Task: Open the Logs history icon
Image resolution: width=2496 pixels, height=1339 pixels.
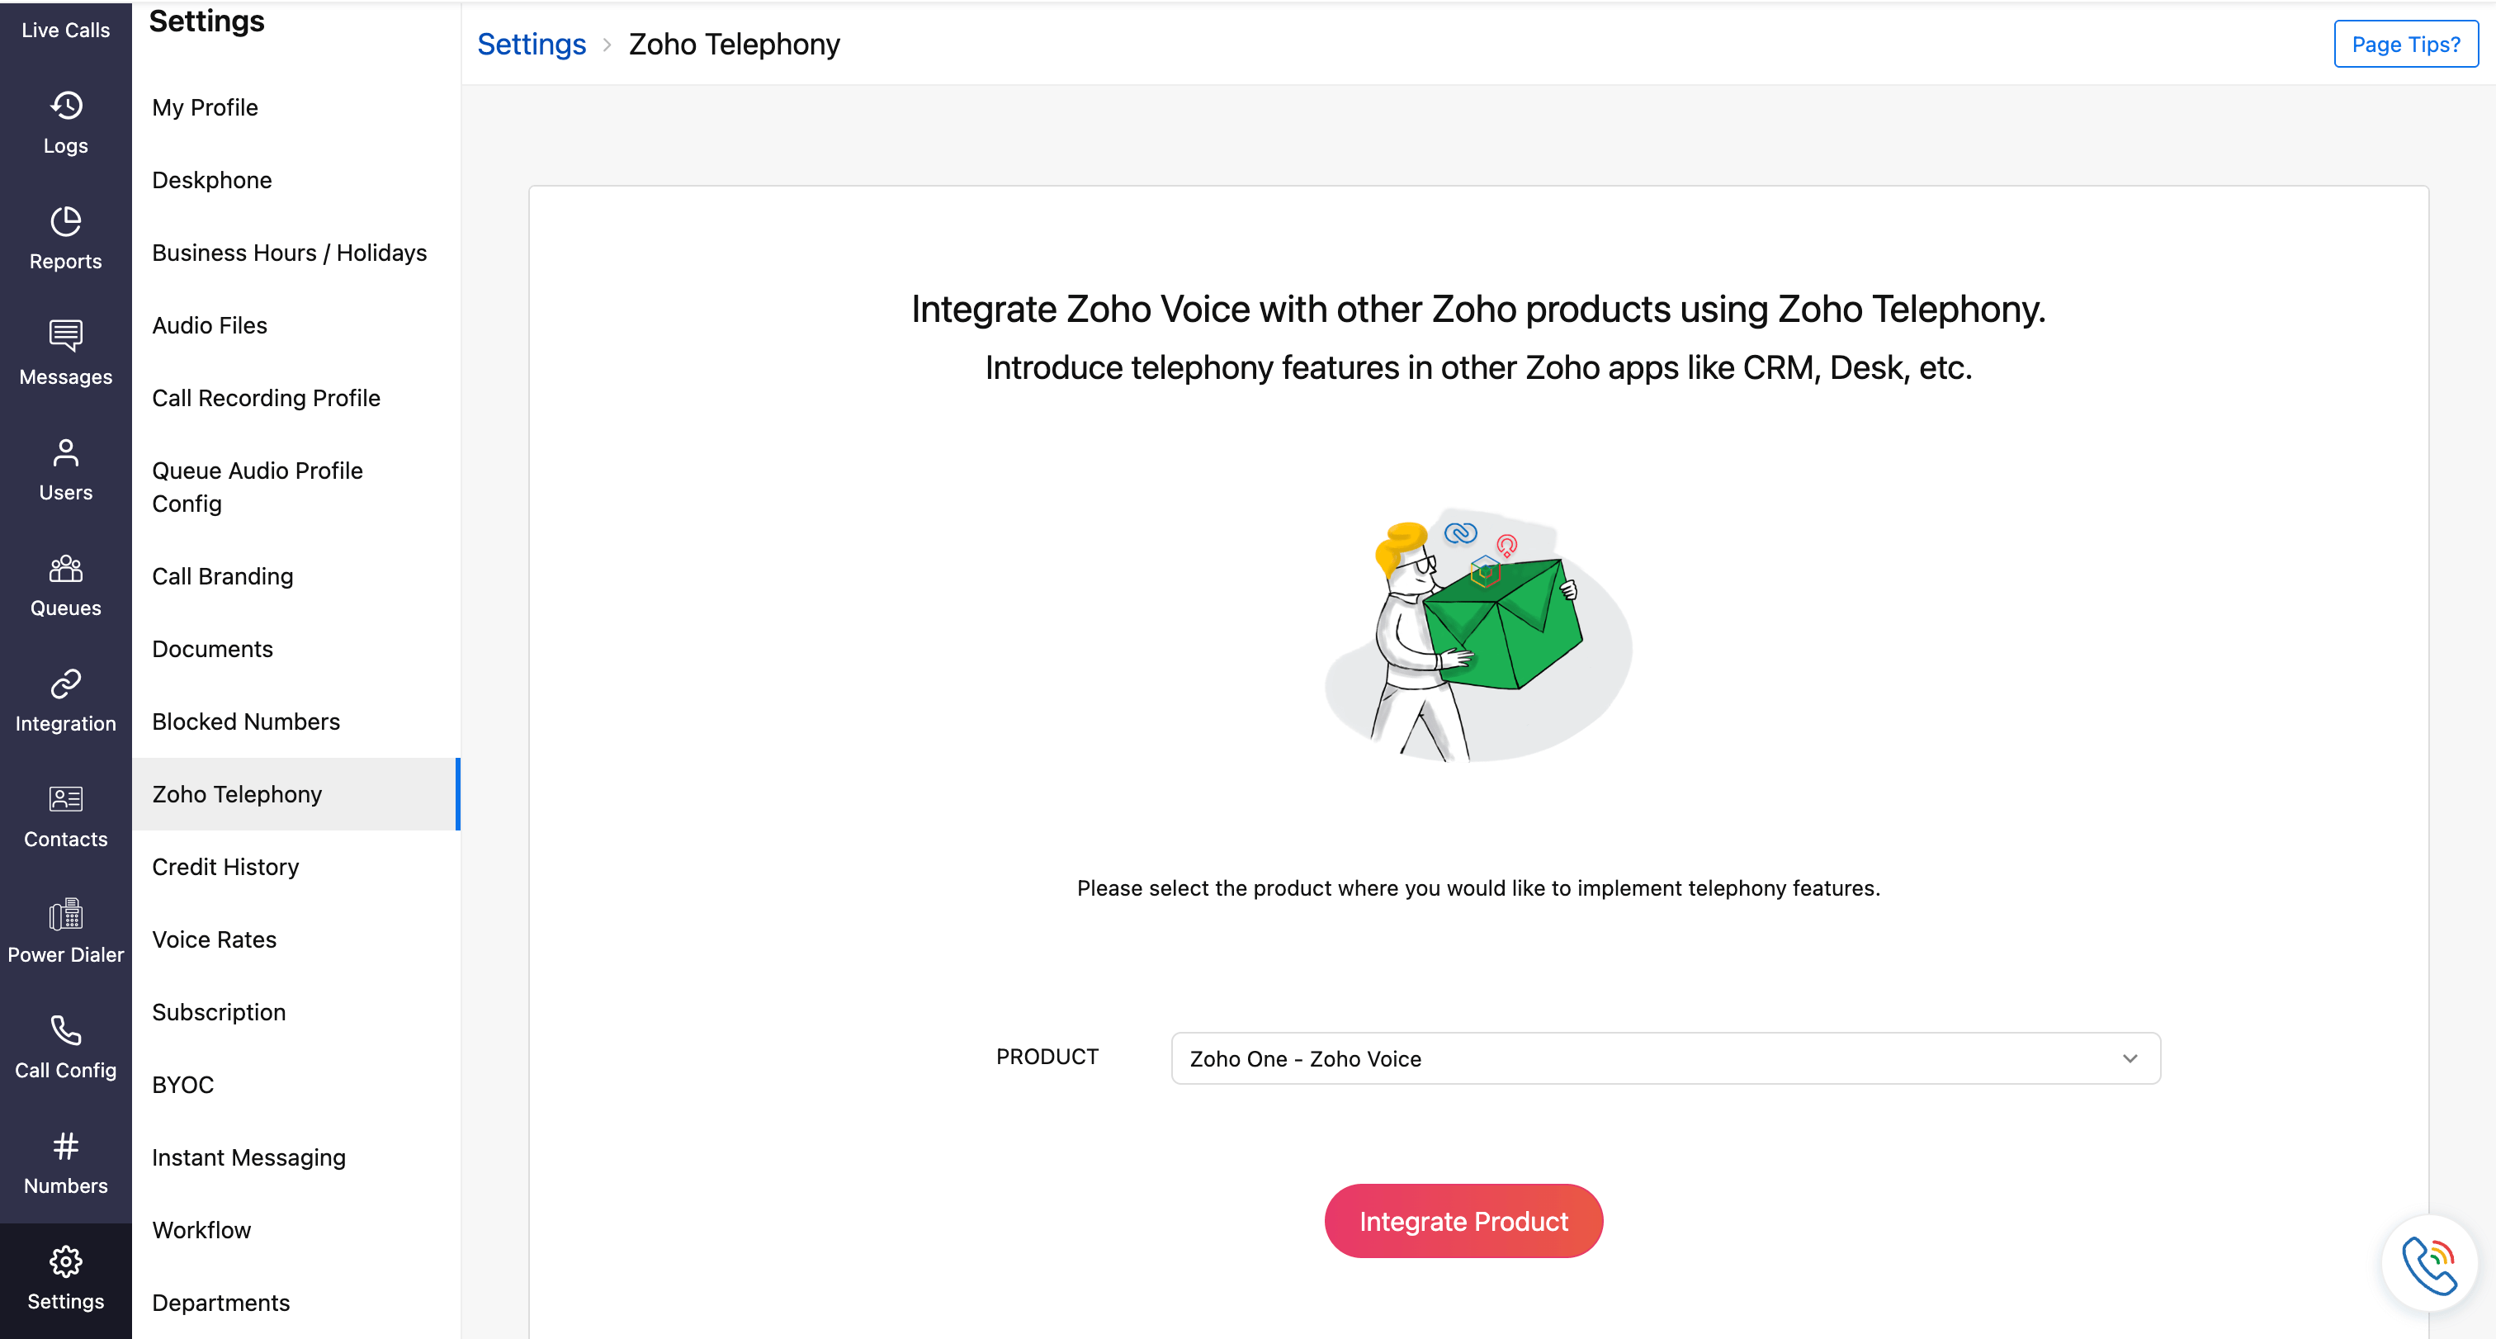Action: [x=66, y=106]
